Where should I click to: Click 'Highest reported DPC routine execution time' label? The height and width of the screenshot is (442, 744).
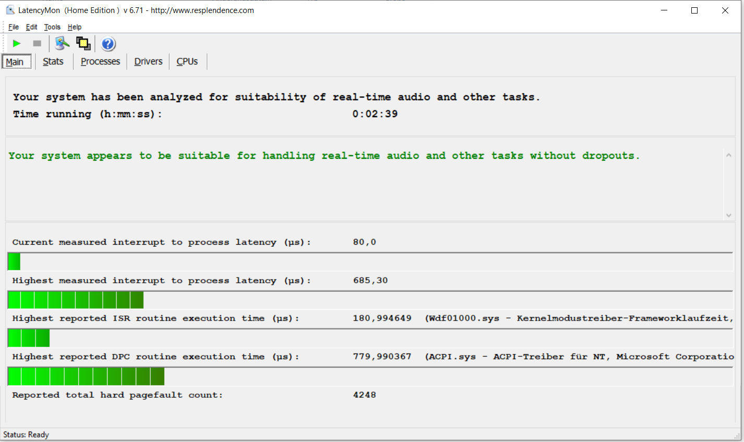pos(156,357)
